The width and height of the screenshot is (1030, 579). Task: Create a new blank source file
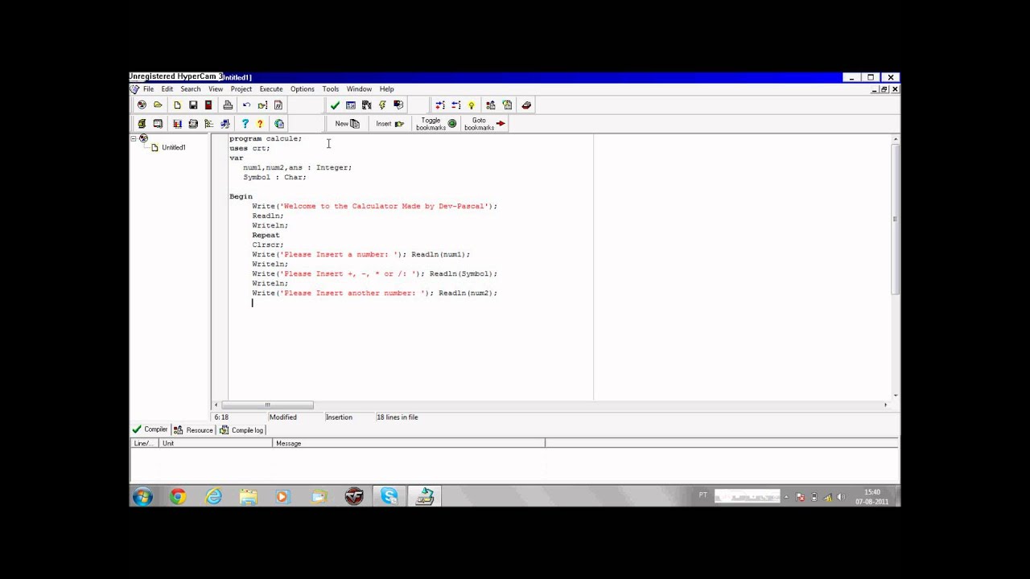tap(177, 105)
